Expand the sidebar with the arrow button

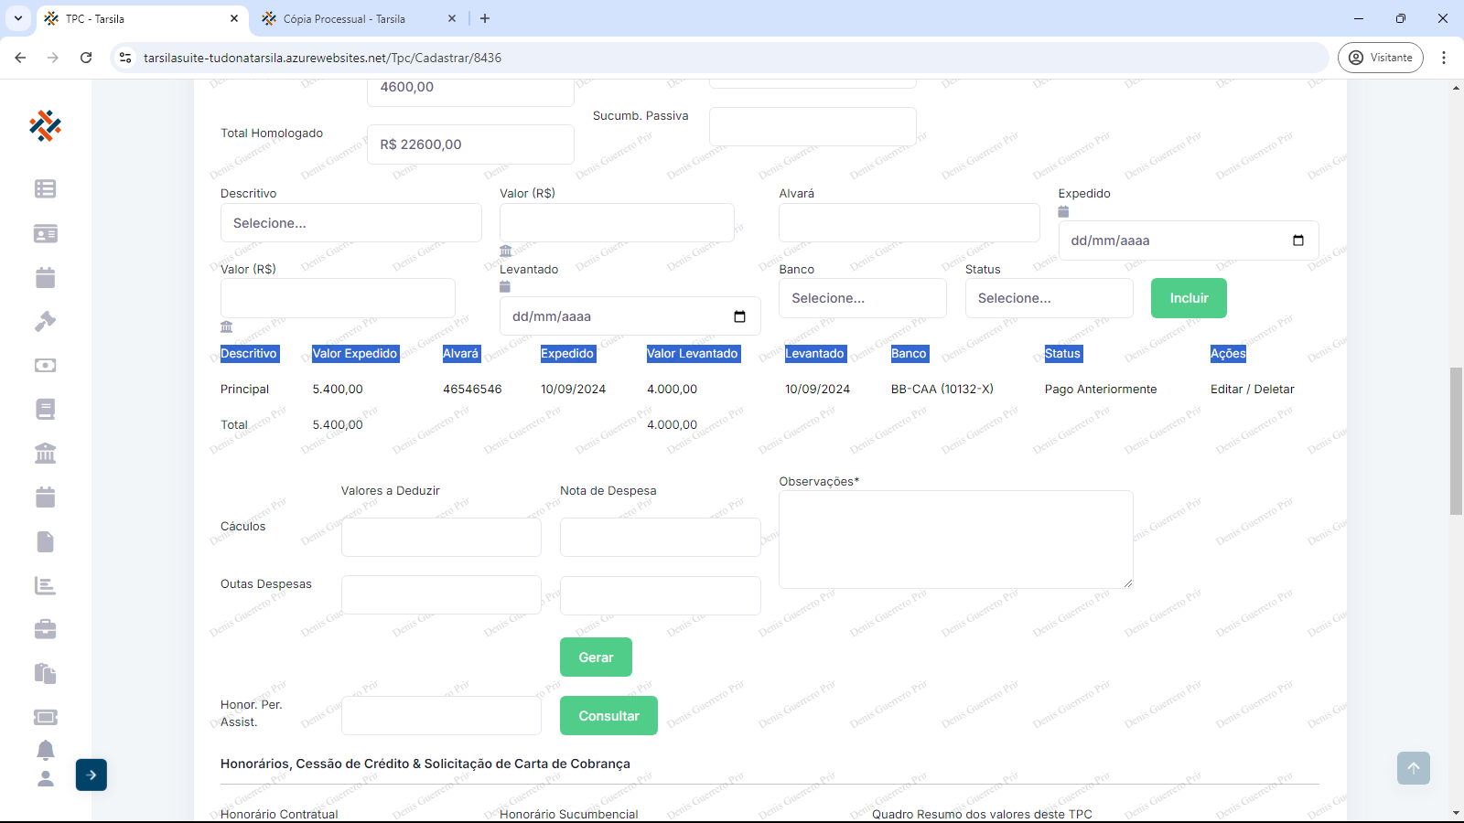(91, 775)
